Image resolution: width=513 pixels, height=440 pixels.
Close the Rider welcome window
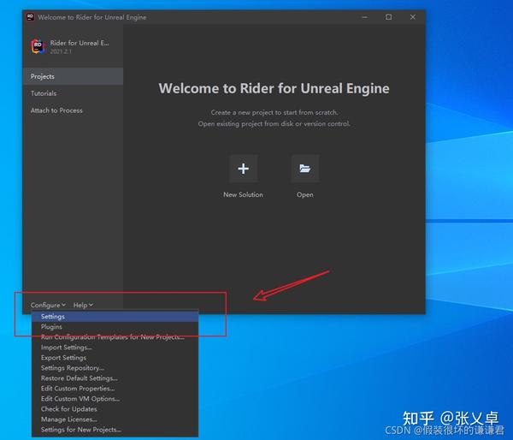413,17
